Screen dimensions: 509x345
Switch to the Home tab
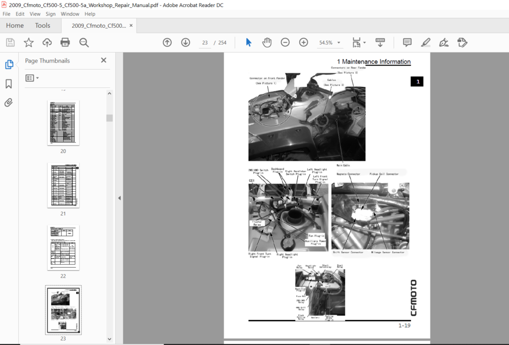pyautogui.click(x=15, y=25)
